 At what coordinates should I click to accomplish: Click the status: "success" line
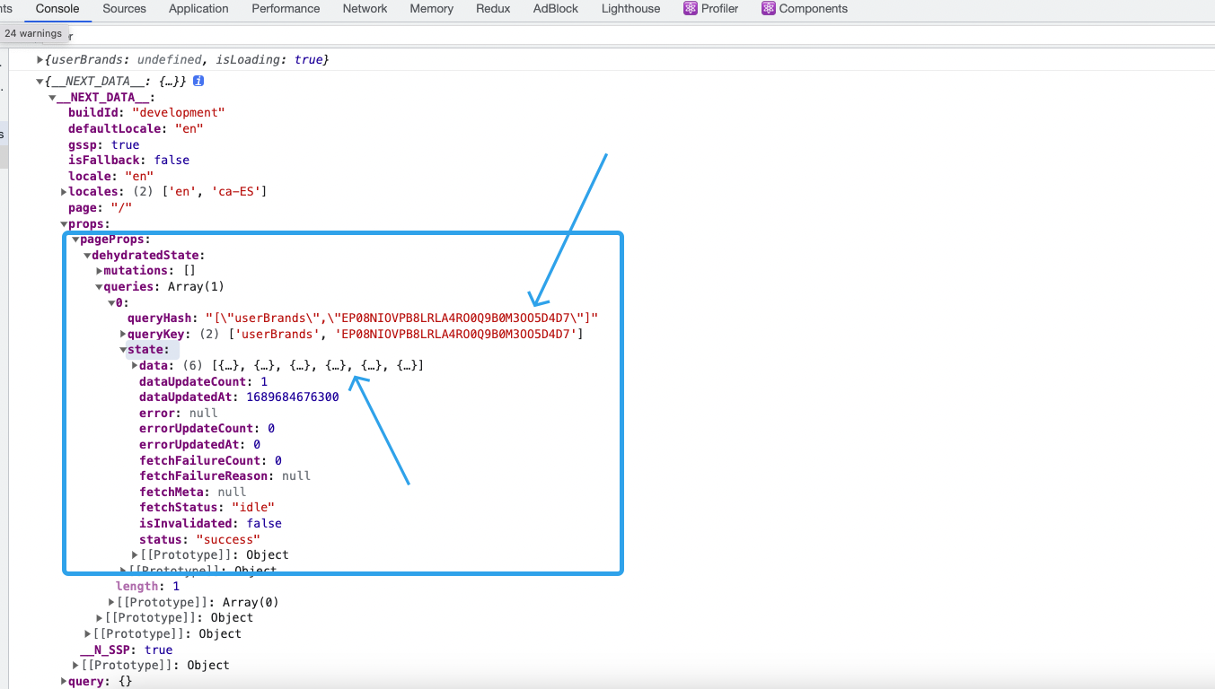[199, 539]
